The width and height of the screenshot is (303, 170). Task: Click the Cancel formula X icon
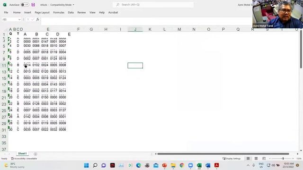coord(28,19)
